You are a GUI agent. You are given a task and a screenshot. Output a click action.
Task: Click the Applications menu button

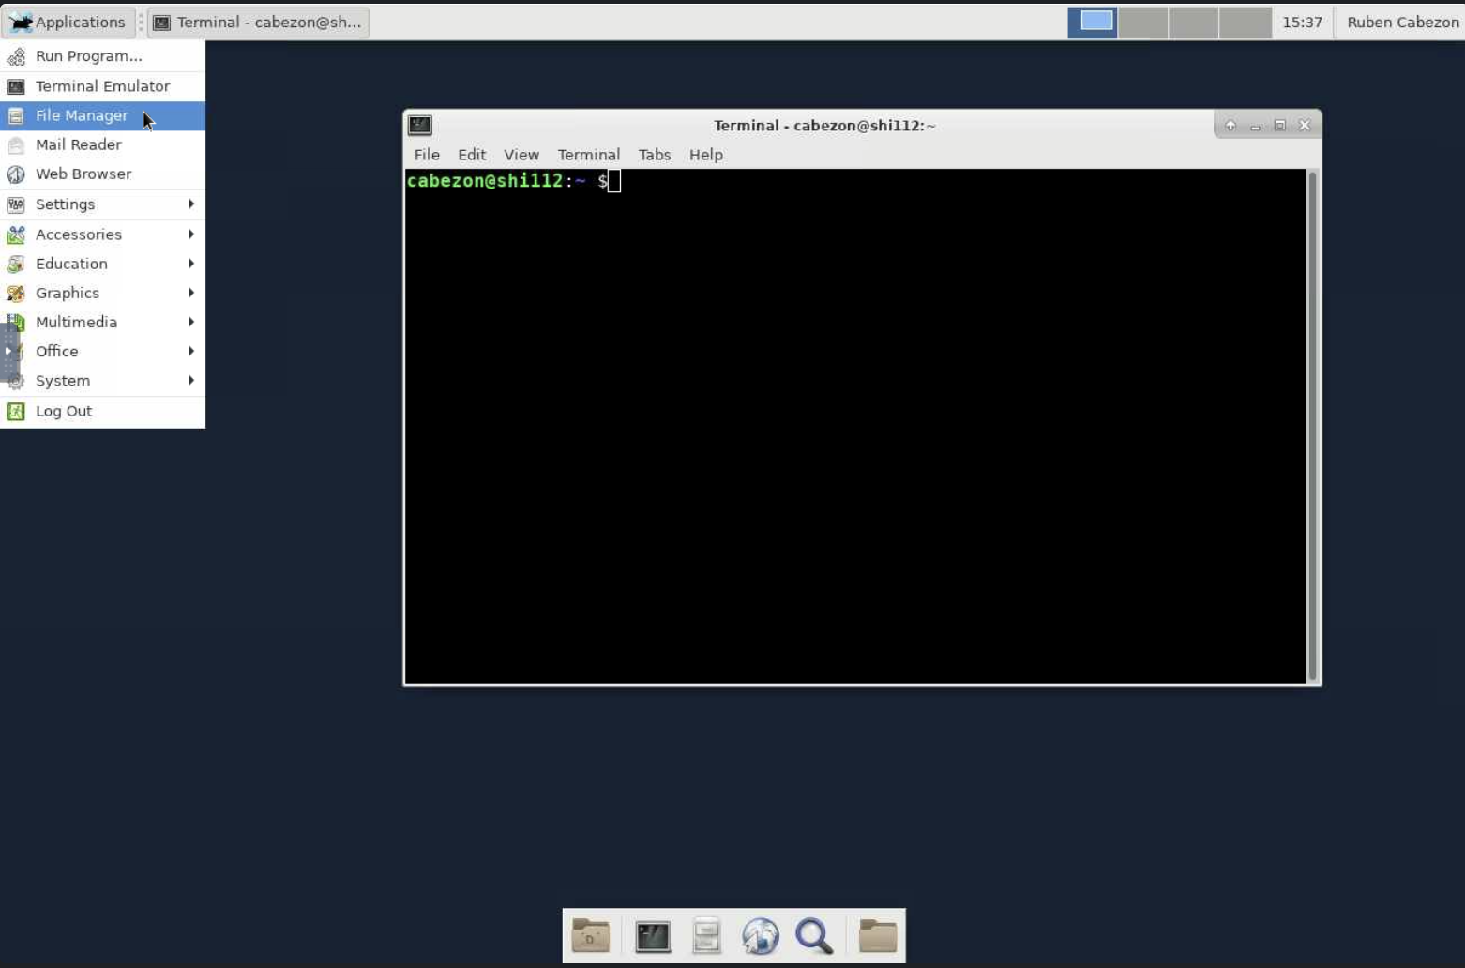68,22
